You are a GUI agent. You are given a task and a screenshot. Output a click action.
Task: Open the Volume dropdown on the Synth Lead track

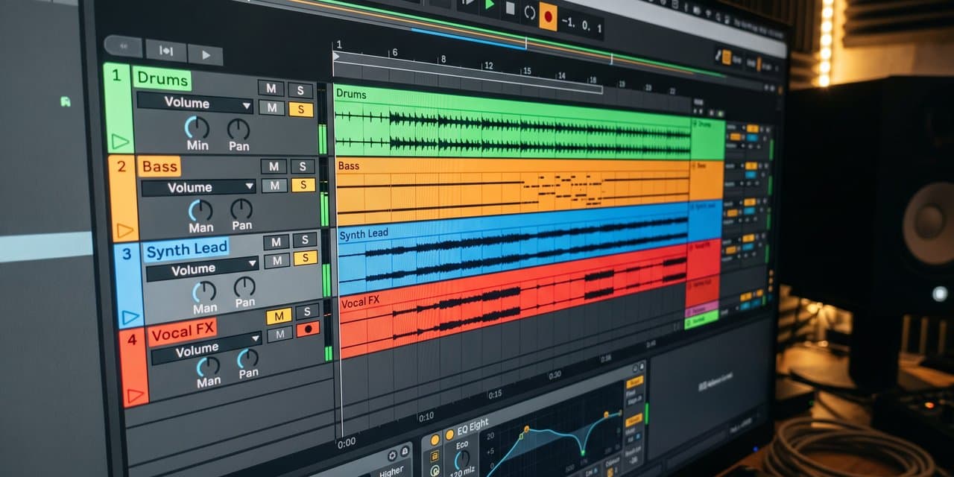(x=202, y=268)
